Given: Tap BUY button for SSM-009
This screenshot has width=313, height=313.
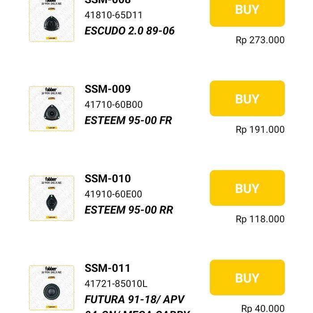Looking at the screenshot, I should 247,98.
